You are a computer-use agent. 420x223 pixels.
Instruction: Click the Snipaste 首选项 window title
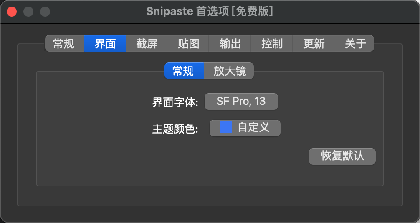(210, 12)
